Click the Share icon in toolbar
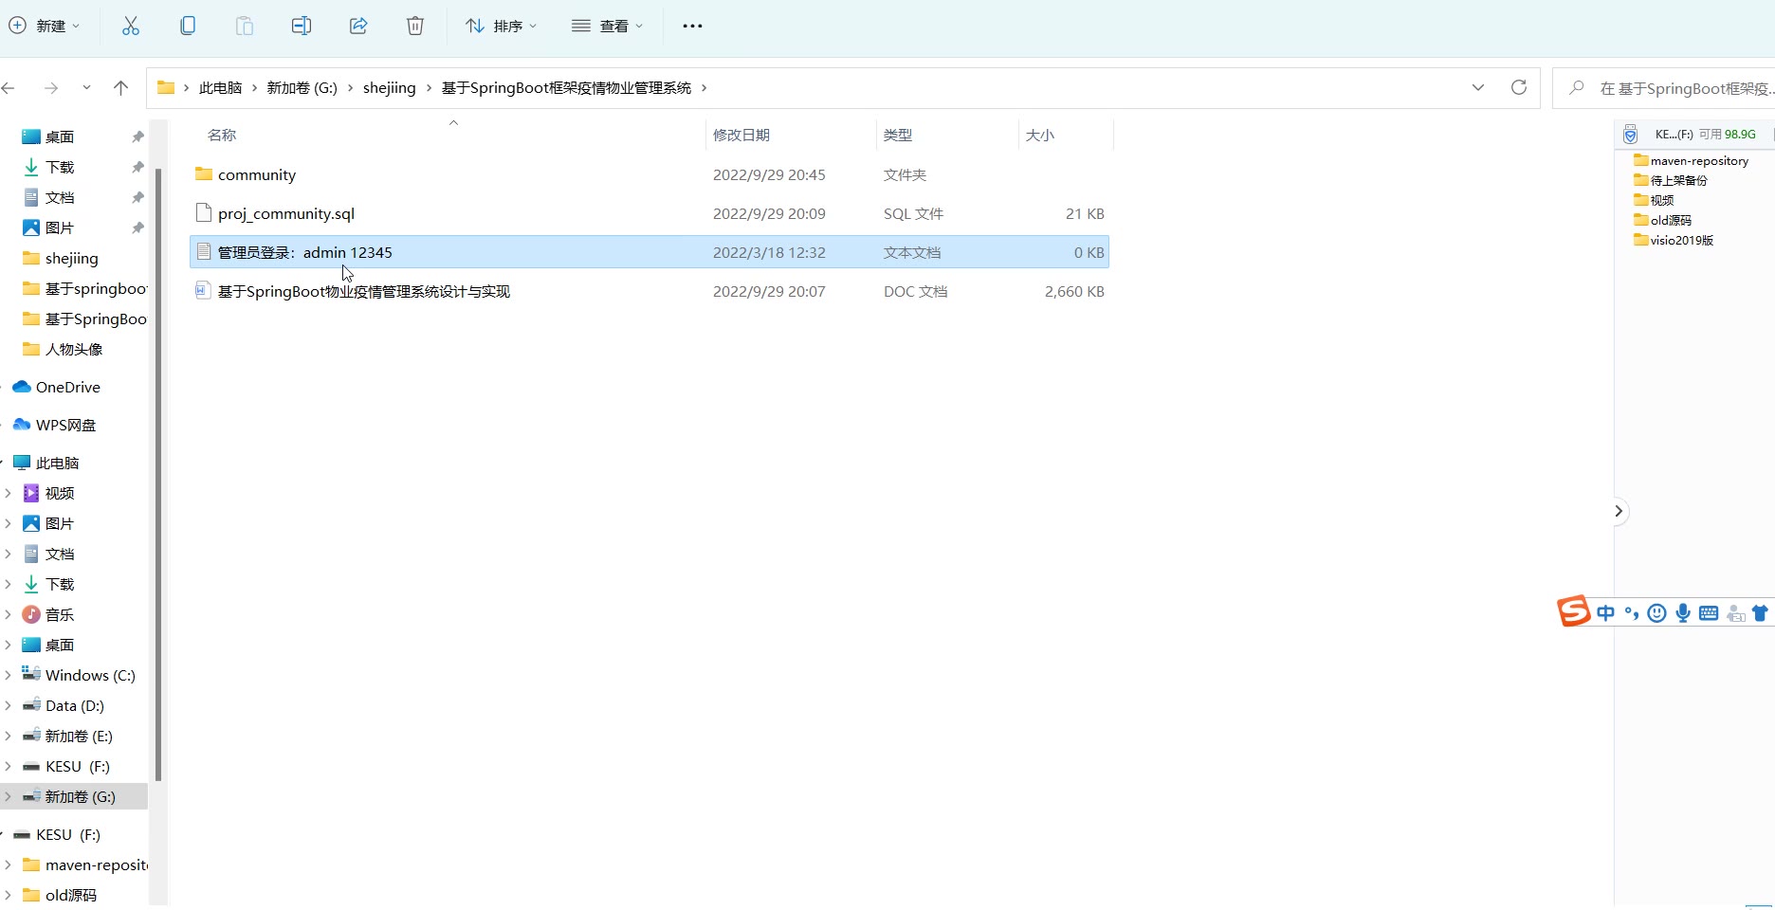Image resolution: width=1775 pixels, height=910 pixels. pos(358,26)
